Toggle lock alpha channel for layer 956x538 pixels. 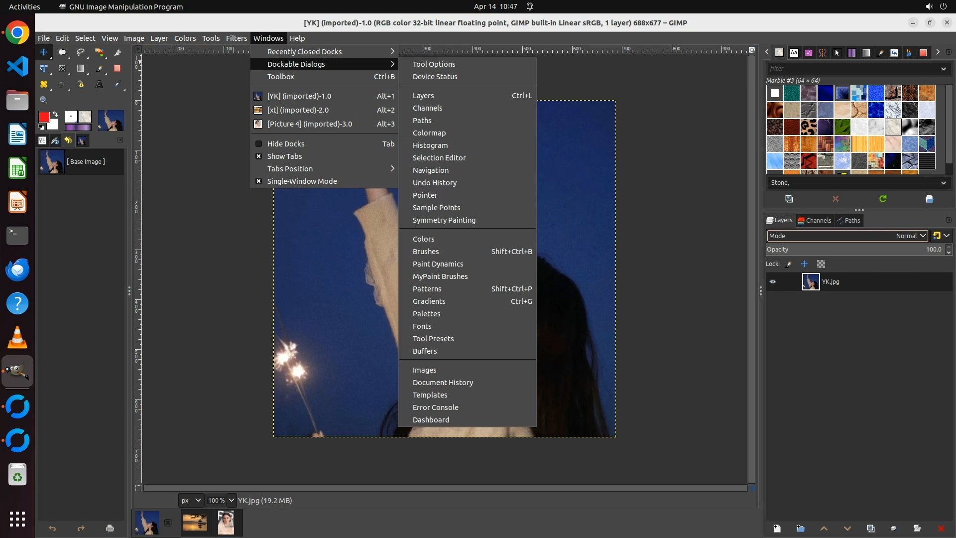[821, 264]
